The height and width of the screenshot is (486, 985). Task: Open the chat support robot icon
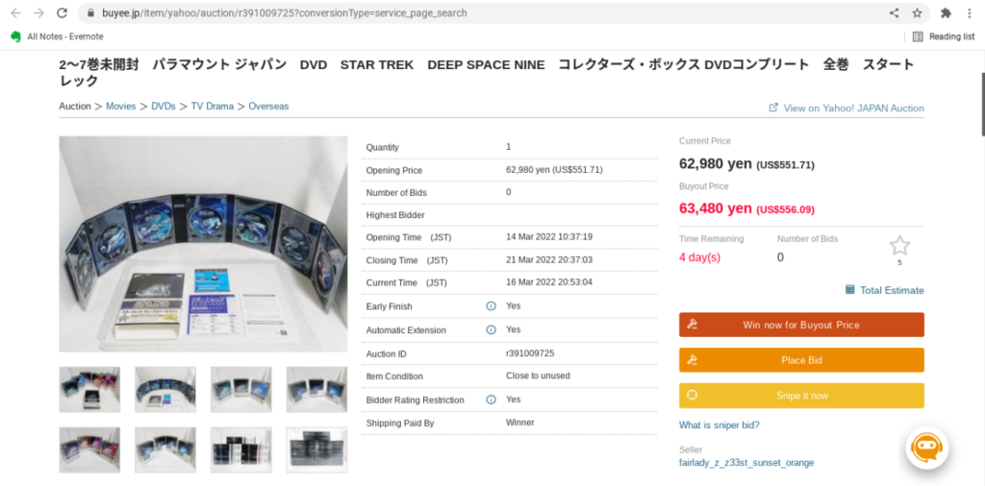click(x=926, y=448)
